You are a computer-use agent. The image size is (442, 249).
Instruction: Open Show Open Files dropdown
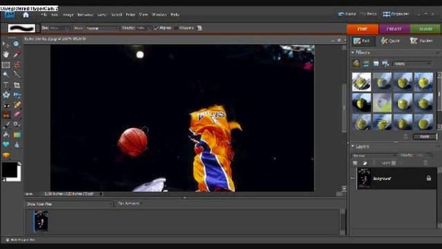coord(68,204)
